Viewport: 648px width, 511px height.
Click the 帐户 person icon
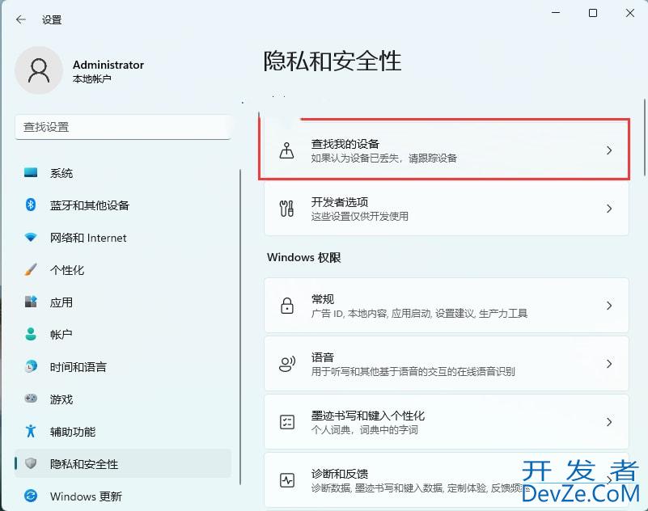pyautogui.click(x=31, y=334)
